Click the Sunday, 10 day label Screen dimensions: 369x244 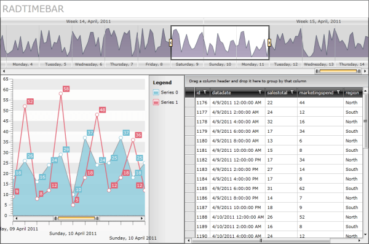(220, 64)
